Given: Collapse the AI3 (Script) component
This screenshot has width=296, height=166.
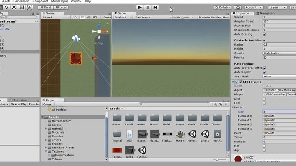Looking at the screenshot, I should (233, 82).
